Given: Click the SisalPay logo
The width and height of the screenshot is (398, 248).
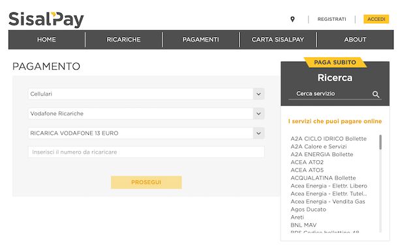Looking at the screenshot, I should click(46, 20).
